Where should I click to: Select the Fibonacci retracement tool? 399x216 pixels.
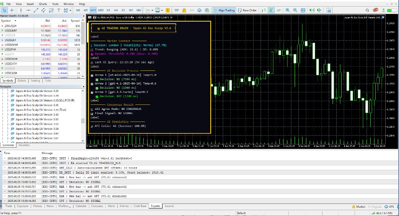tap(51, 10)
